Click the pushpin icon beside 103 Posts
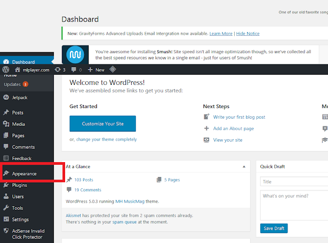 point(69,180)
